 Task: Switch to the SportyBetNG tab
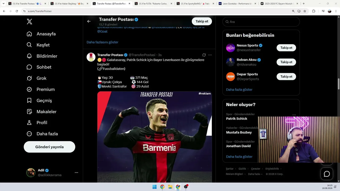click(195, 4)
